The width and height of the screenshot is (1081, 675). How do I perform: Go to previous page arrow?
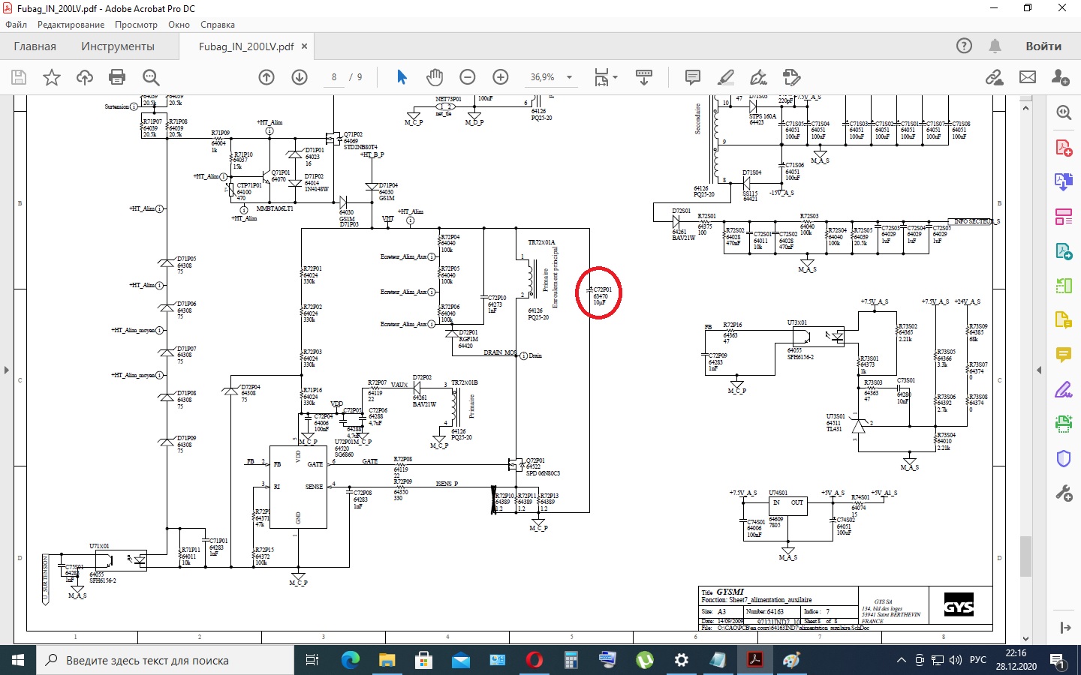(266, 77)
